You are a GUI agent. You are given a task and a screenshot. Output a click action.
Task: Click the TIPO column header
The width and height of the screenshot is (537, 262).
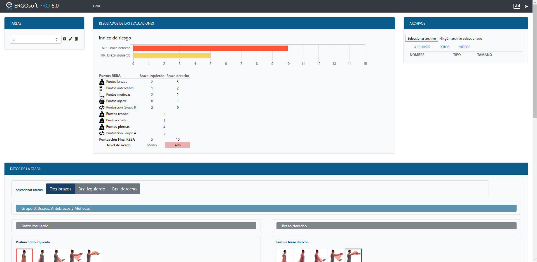(457, 55)
